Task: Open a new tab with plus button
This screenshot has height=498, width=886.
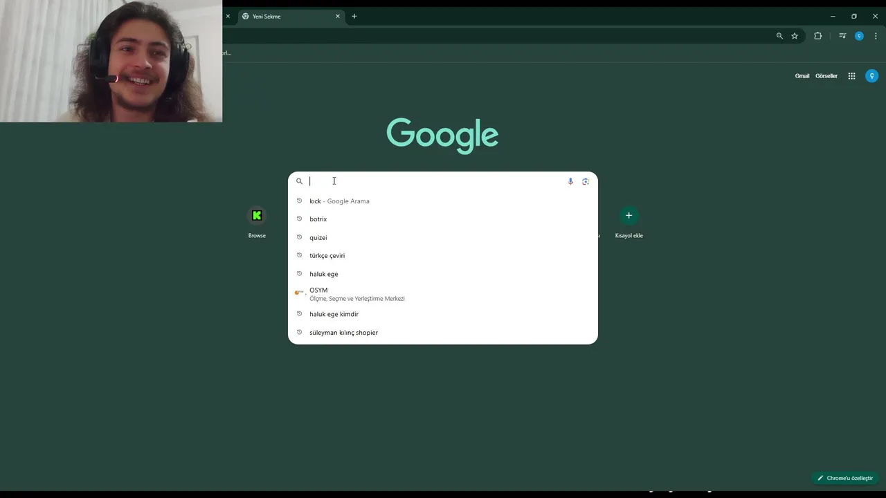Action: [x=354, y=16]
